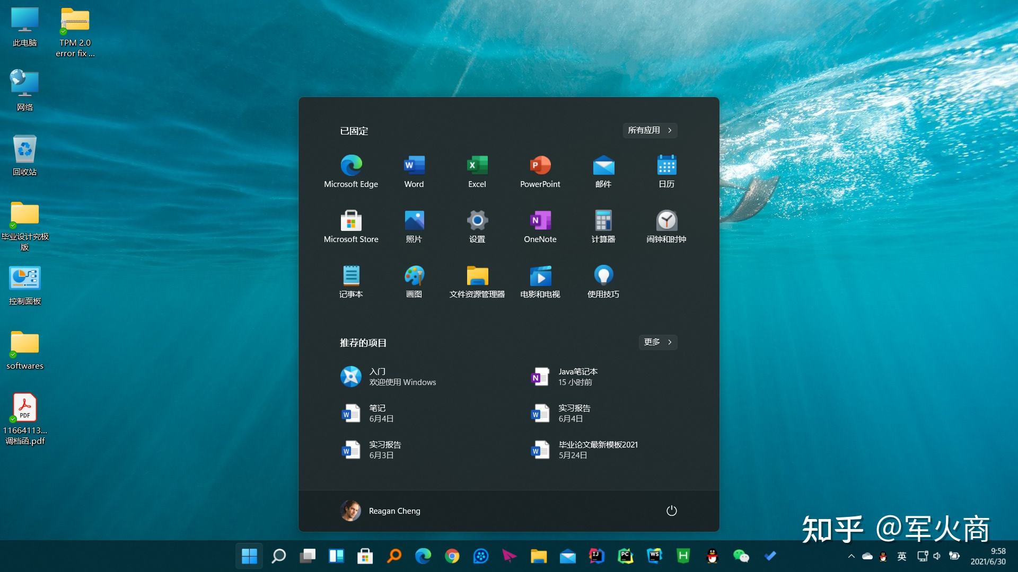The width and height of the screenshot is (1018, 572).
Task: Click OneDrive cloud tray icon
Action: [x=867, y=556]
